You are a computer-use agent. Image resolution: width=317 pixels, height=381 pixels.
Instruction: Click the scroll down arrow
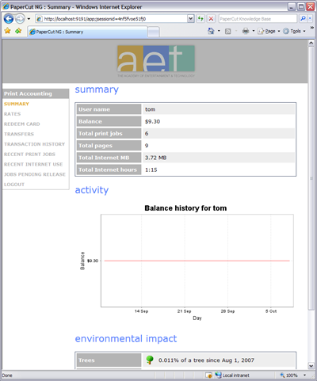[x=311, y=366]
